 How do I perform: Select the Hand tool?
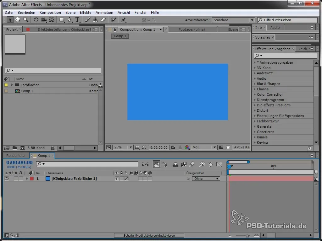[x=18, y=20]
